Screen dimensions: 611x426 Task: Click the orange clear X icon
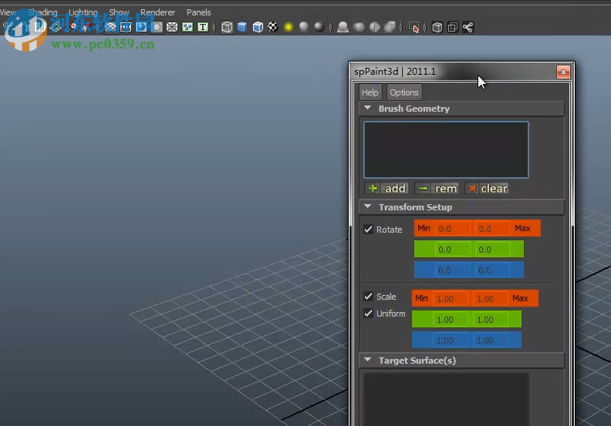tap(472, 189)
